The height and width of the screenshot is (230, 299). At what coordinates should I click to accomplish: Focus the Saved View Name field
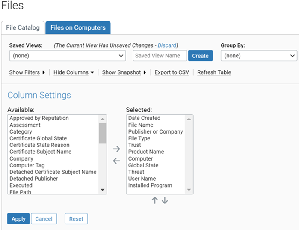click(x=160, y=56)
